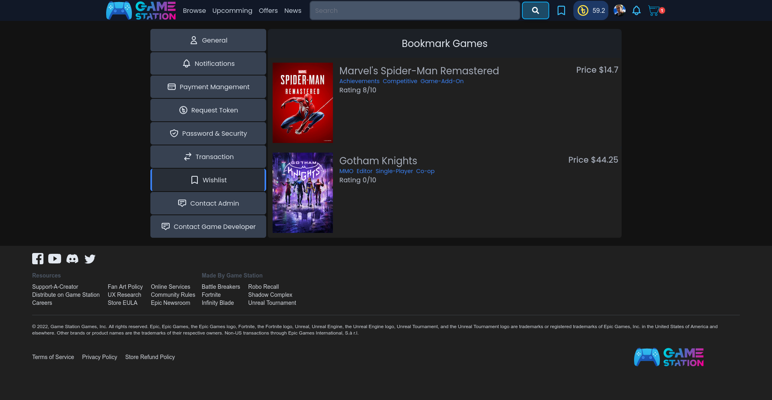Open Epic Newsroom link

[170, 303]
